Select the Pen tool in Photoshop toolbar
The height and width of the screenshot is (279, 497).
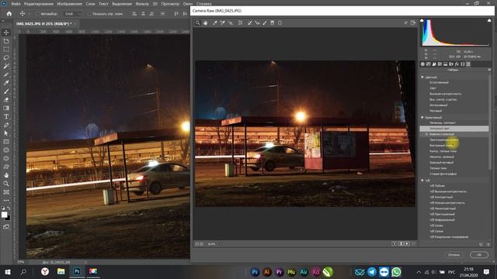tap(6, 125)
